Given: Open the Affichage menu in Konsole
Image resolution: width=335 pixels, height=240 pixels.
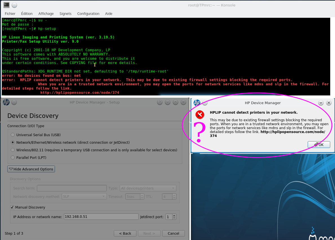Looking at the screenshot, I should point(46,14).
